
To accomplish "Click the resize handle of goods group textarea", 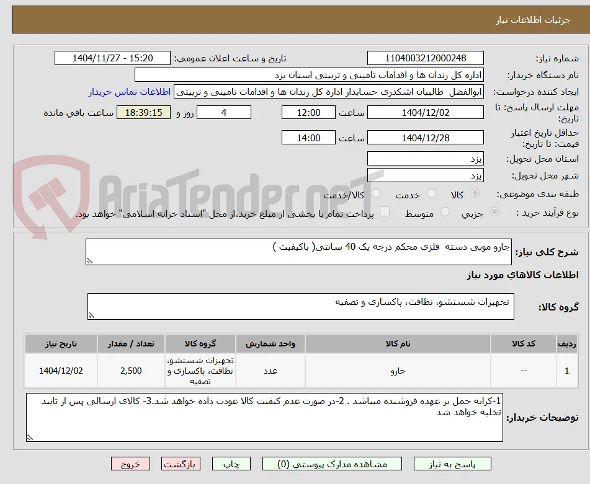I will (91, 315).
